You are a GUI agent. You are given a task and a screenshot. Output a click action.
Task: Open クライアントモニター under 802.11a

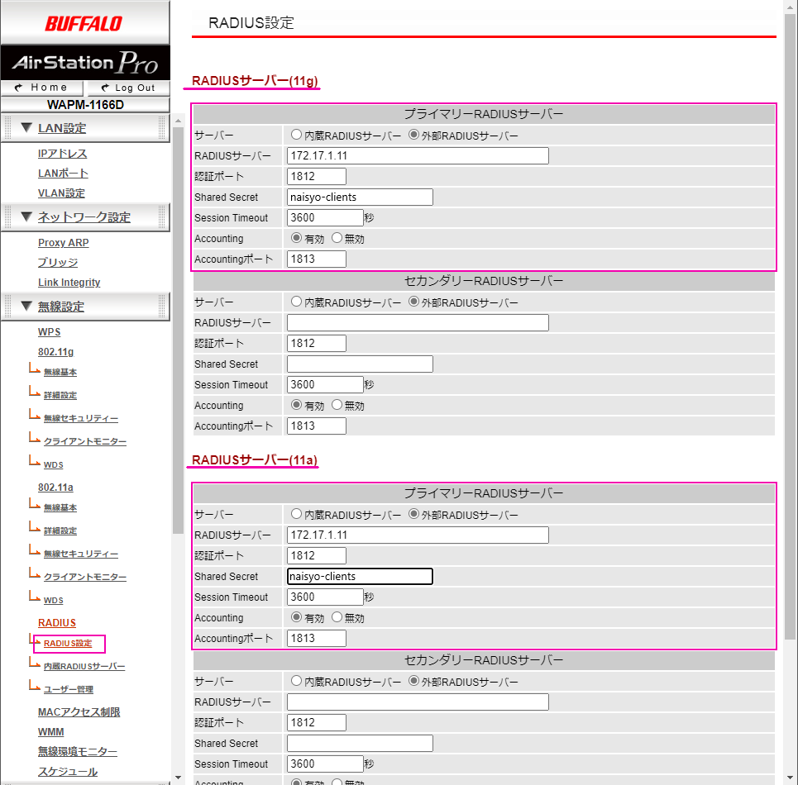tap(85, 577)
